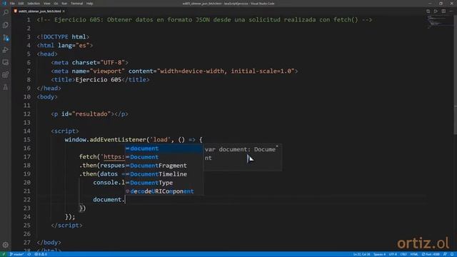This screenshot has width=457, height=257.
Task: Open the editor More Actions icon
Action: [x=451, y=11]
